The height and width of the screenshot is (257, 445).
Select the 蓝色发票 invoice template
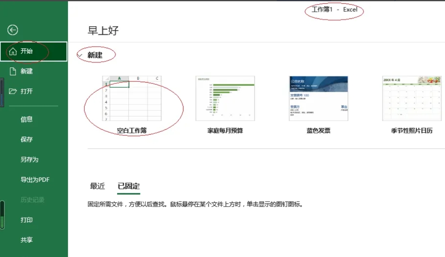point(317,98)
